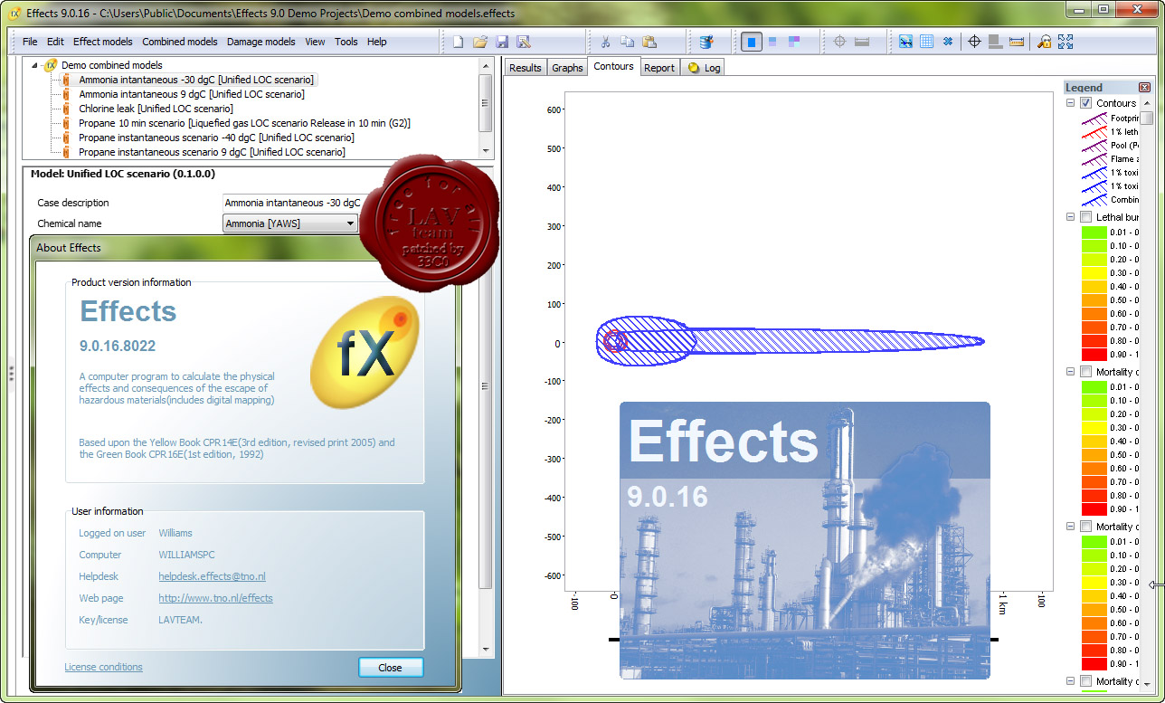The width and height of the screenshot is (1165, 703).
Task: Select single-pane view mode icon
Action: [752, 42]
